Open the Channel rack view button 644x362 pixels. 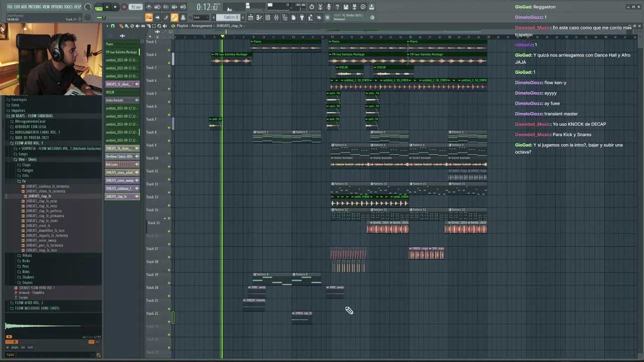tap(268, 18)
